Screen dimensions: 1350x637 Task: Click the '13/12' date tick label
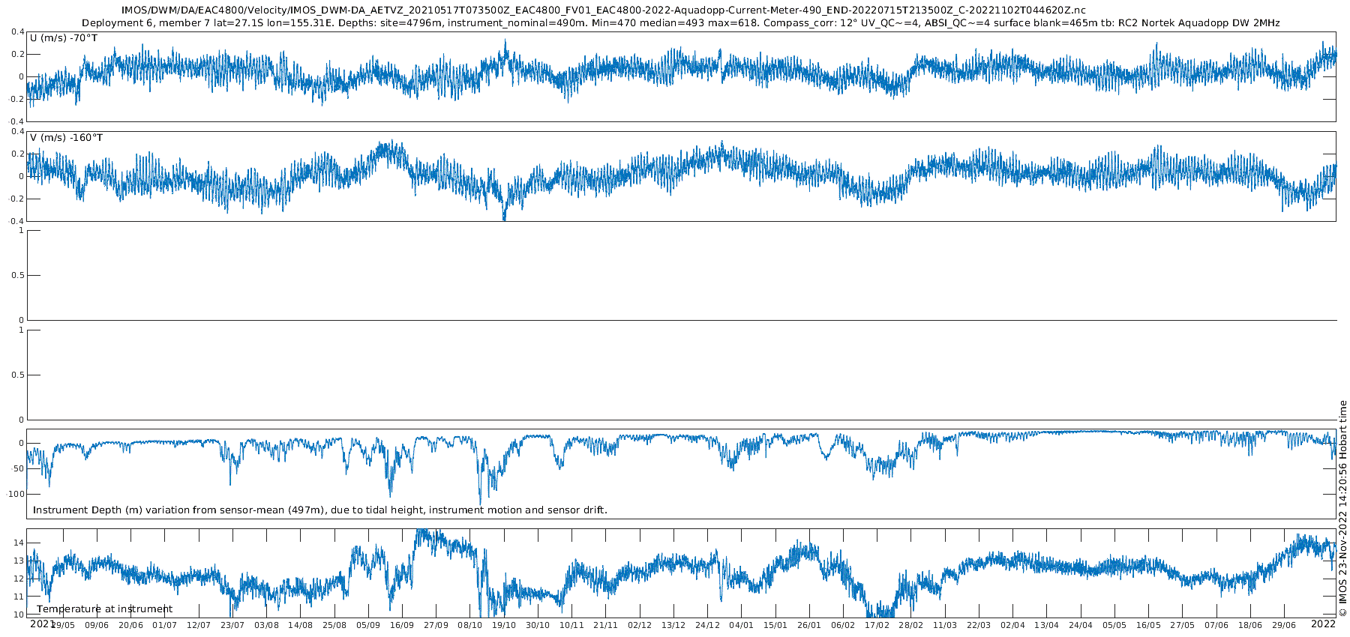(x=673, y=625)
